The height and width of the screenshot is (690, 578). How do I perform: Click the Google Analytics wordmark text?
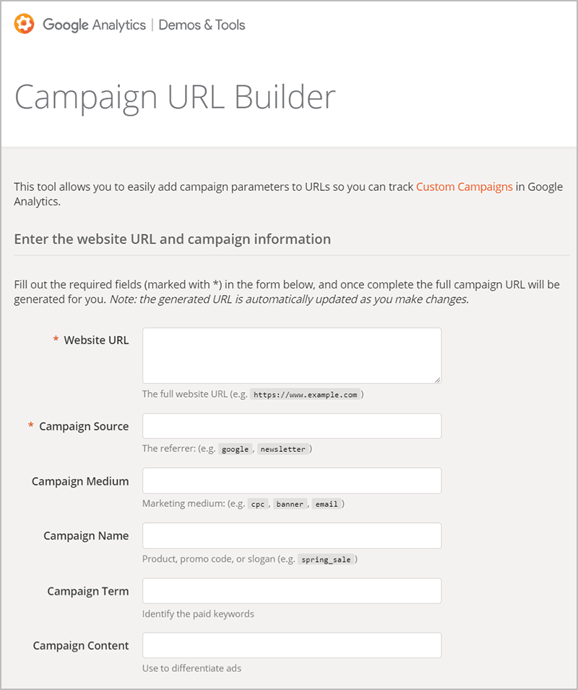pos(94,25)
